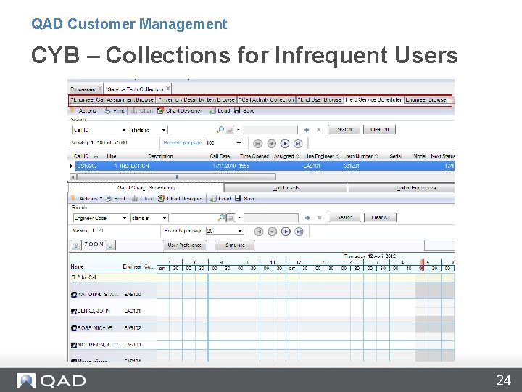This screenshot has width=522, height=392.
Task: Click Save disk icon in upper toolbar
Action: pyautogui.click(x=237, y=110)
